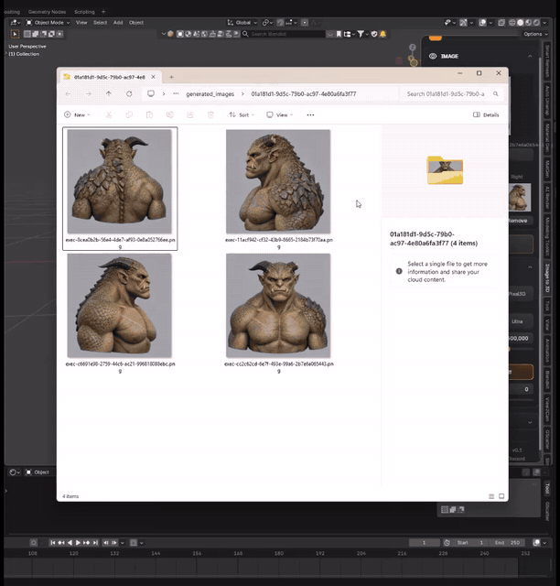Viewport: 560px width, 586px height.
Task: Select the front-view orc image thumbnail
Action: click(x=278, y=306)
